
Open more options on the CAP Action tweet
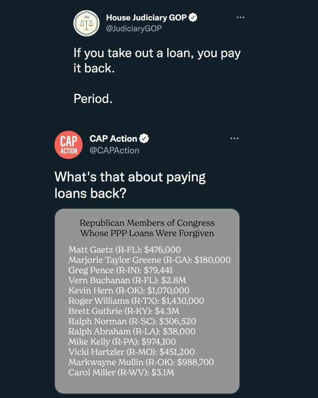point(234,138)
